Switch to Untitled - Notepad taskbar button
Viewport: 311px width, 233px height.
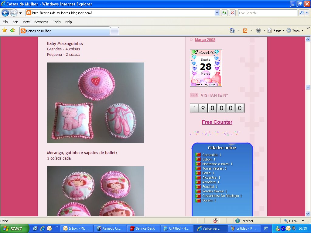pyautogui.click(x=176, y=228)
